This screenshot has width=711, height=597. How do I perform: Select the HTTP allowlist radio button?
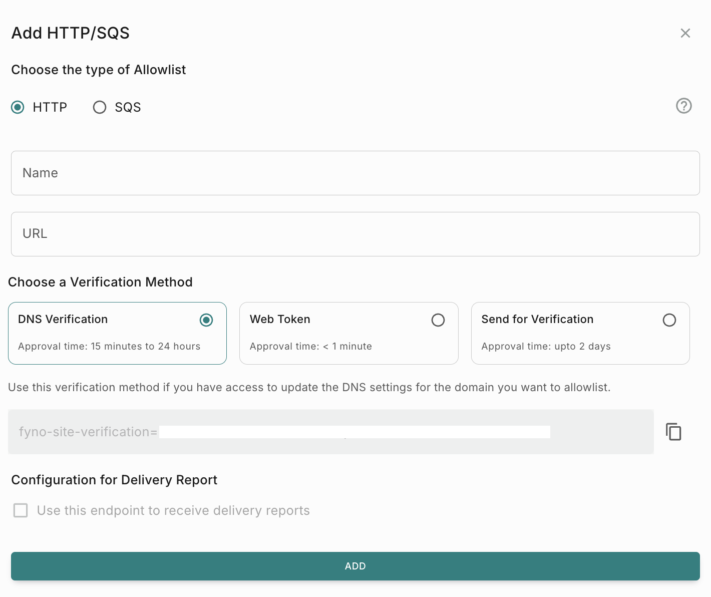(18, 107)
